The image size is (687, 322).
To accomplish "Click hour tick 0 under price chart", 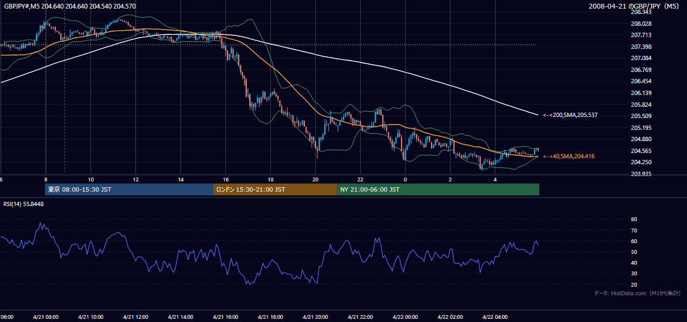I will point(405,179).
